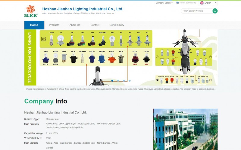Click the UK flag language icon

[x=202, y=3]
